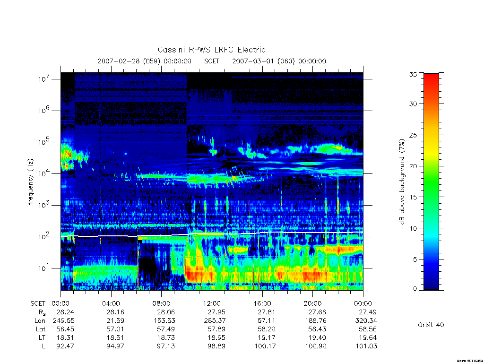Click the "Lat" row label
The height and width of the screenshot is (363, 484).
point(41,329)
